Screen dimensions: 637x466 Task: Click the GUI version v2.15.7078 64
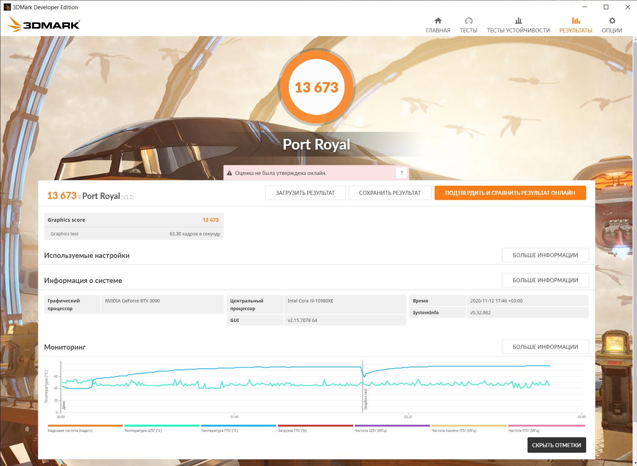point(302,320)
